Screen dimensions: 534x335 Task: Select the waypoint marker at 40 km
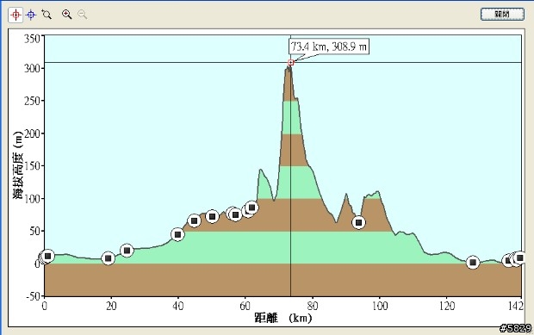pyautogui.click(x=177, y=234)
